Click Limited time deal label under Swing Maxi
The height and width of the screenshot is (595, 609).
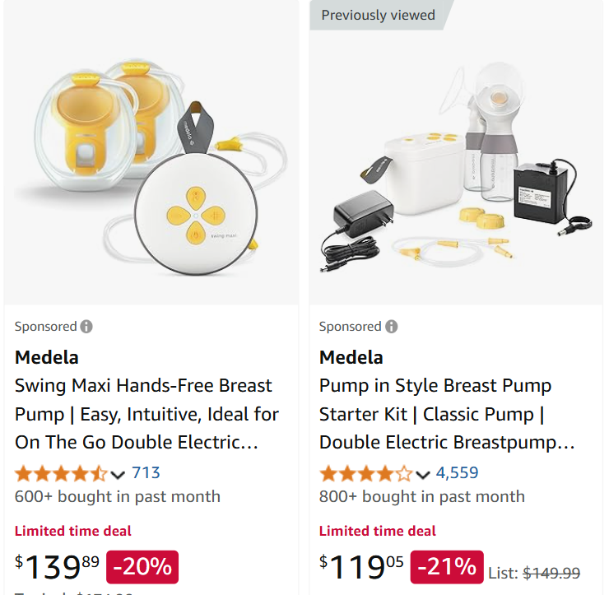(73, 531)
